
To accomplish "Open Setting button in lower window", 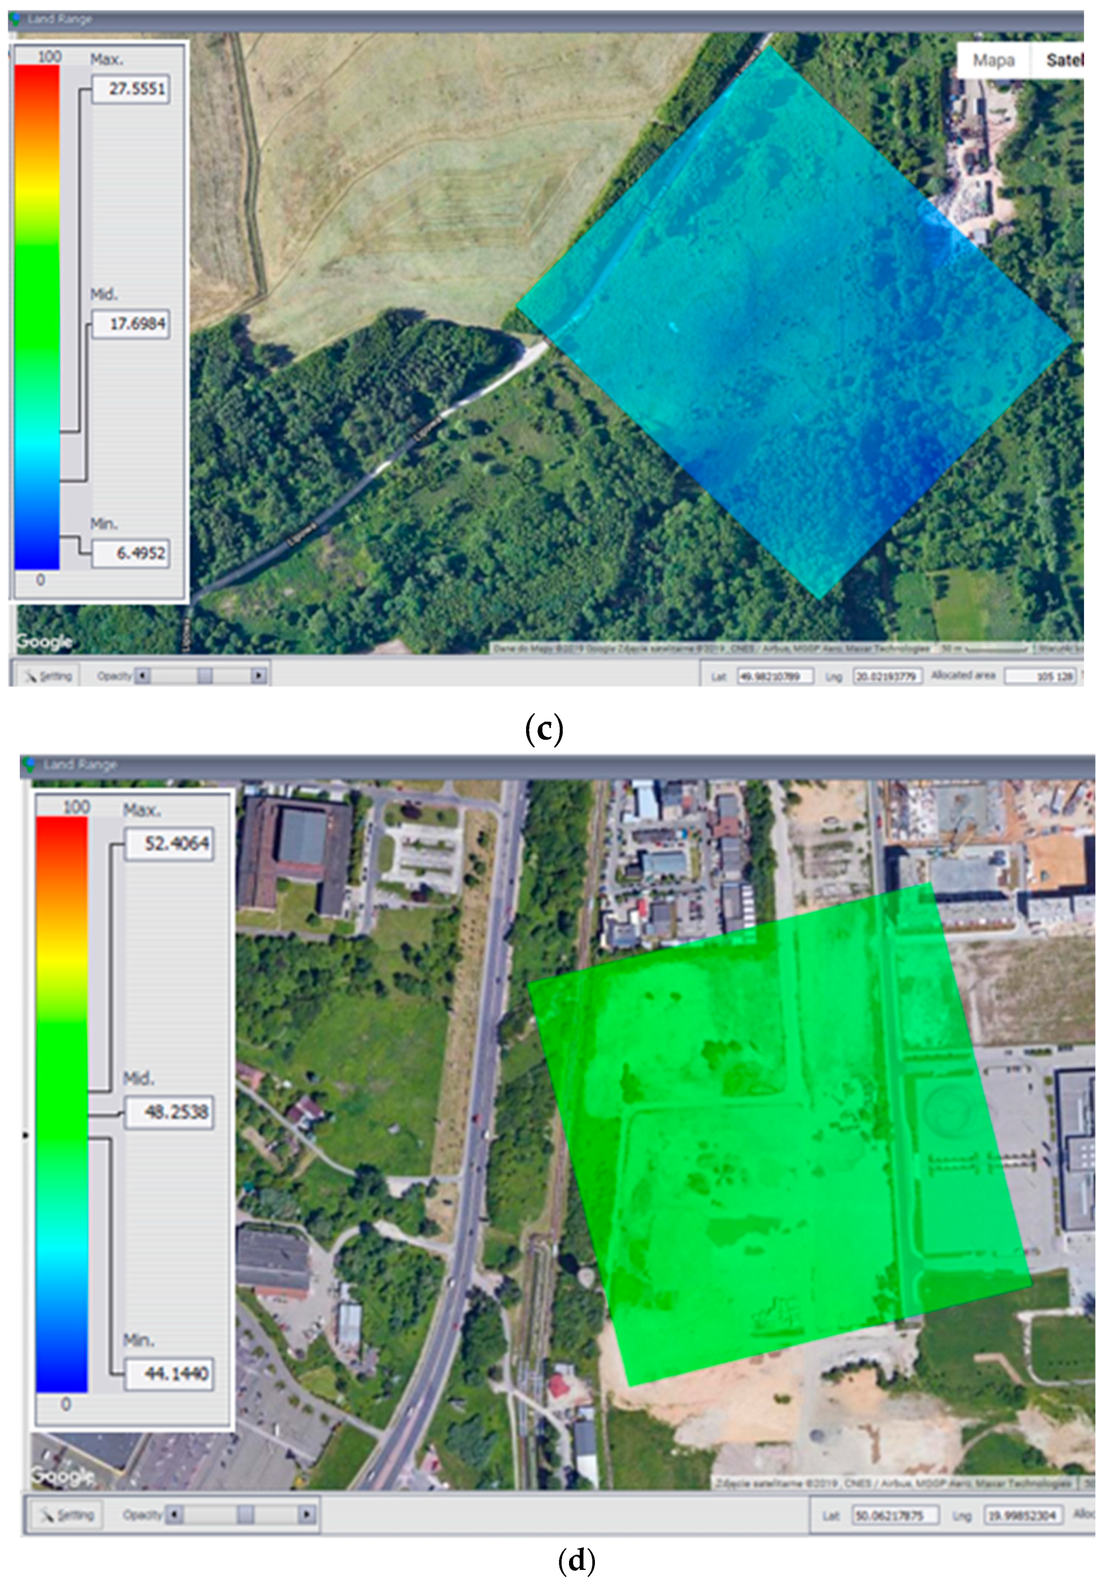I will (x=66, y=1515).
